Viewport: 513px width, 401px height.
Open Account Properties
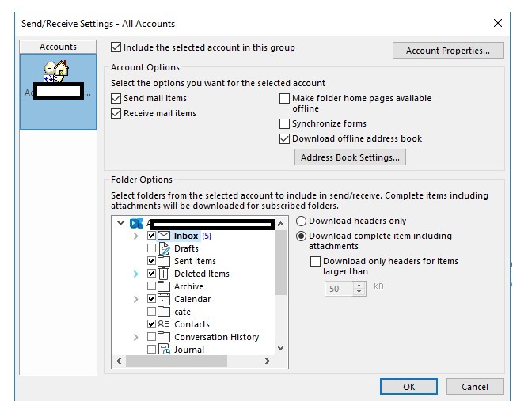pos(448,51)
